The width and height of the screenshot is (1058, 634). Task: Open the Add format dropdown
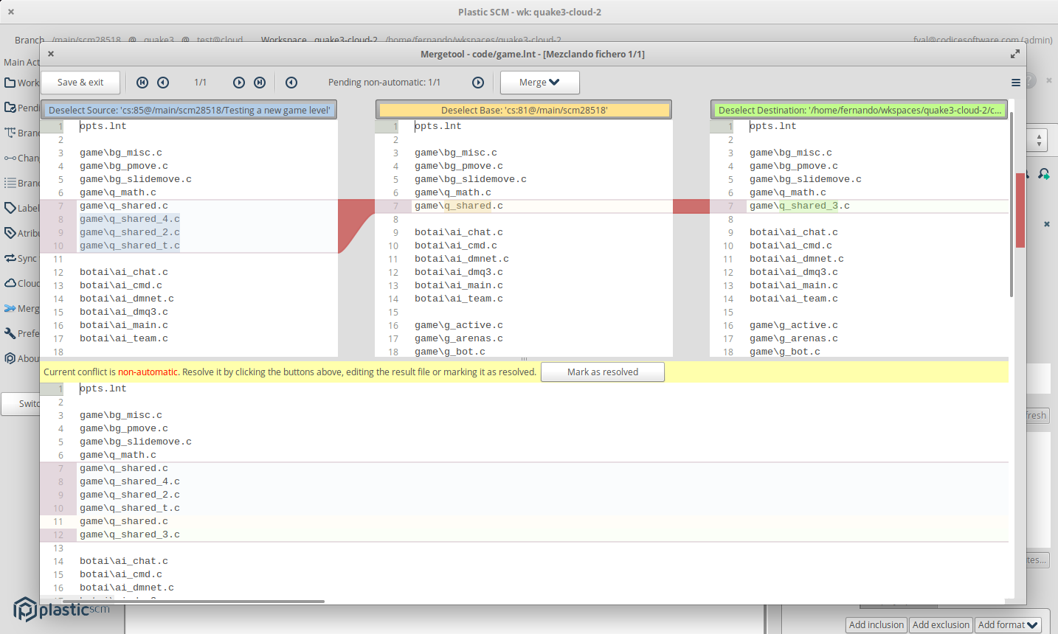click(x=1008, y=625)
